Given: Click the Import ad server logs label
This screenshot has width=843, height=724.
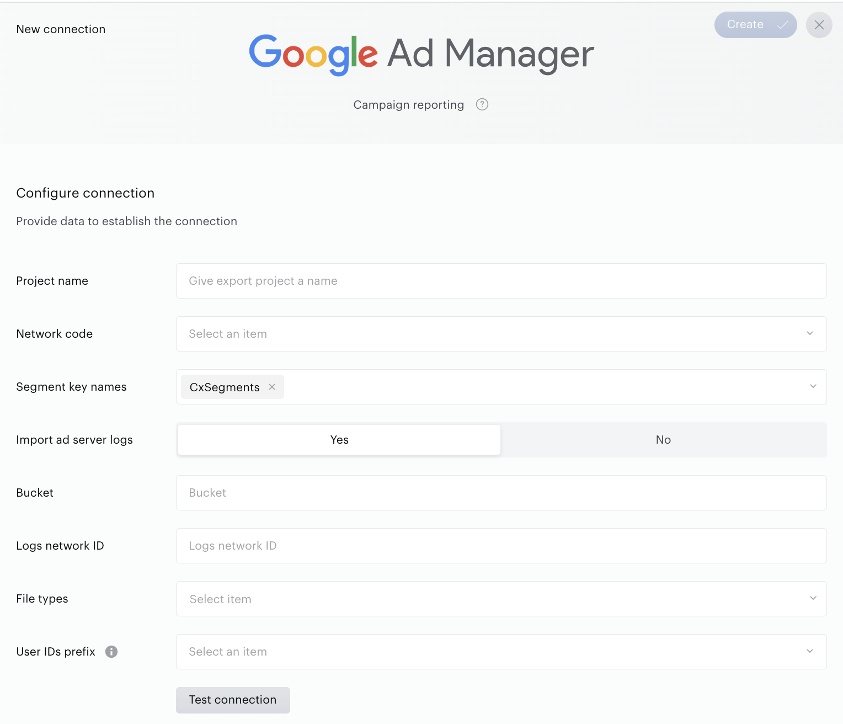Looking at the screenshot, I should pyautogui.click(x=74, y=440).
